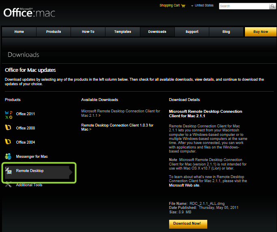Open the Shopping Cart icon
The height and width of the screenshot is (232, 277).
coord(183,6)
